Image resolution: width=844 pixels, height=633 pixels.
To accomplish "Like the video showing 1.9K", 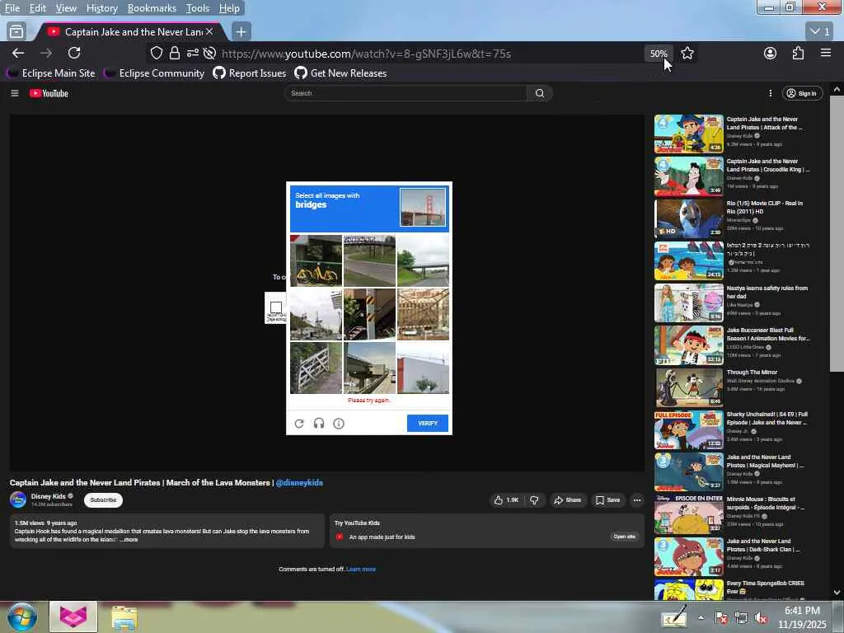I will (507, 500).
